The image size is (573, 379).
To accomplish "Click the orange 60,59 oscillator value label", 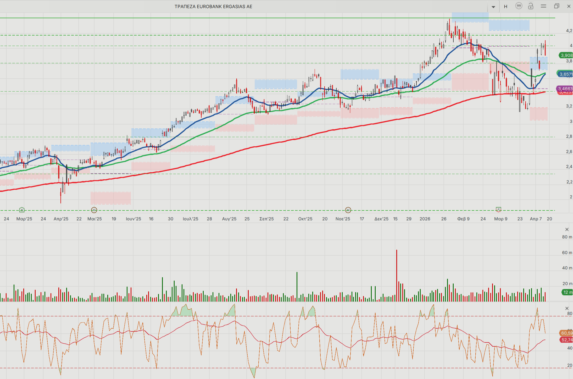I will (x=566, y=333).
